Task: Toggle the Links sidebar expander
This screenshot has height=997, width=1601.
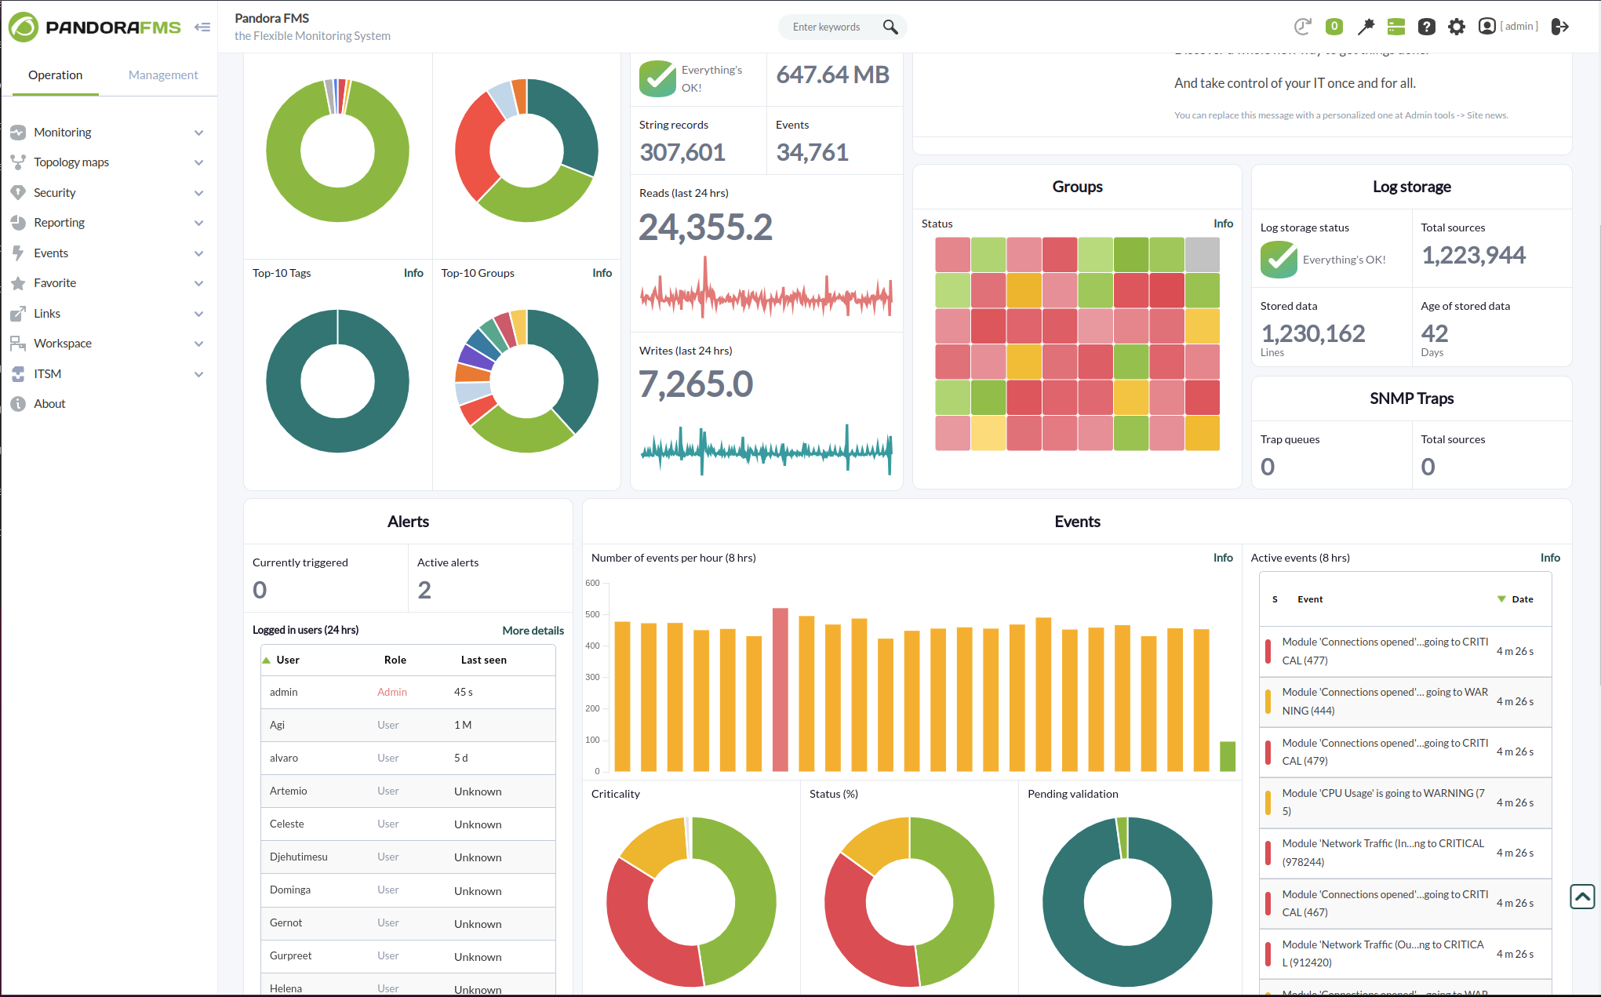Action: click(x=198, y=312)
